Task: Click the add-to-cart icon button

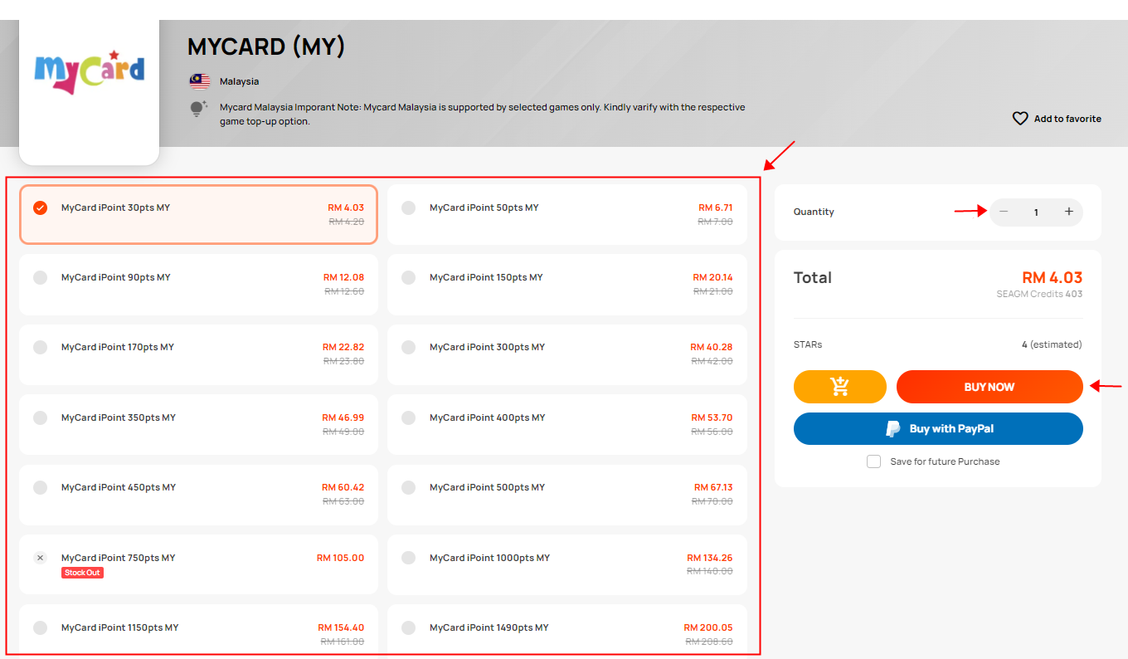Action: [839, 387]
